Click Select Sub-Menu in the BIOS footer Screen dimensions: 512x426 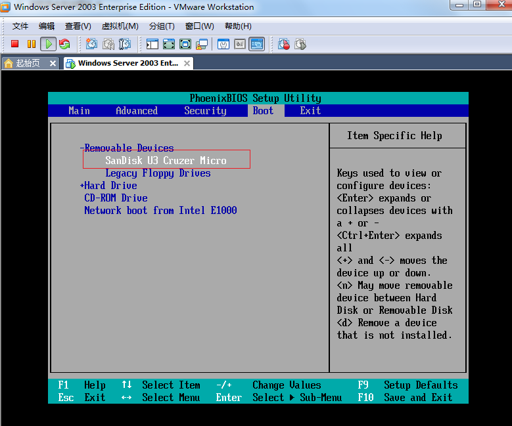pos(297,398)
